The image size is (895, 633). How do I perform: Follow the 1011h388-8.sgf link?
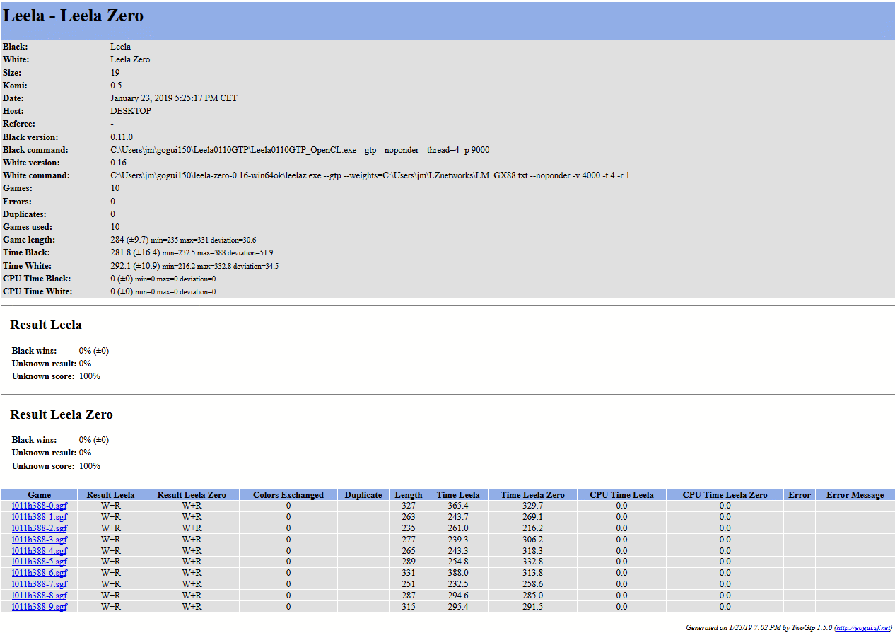coord(40,596)
